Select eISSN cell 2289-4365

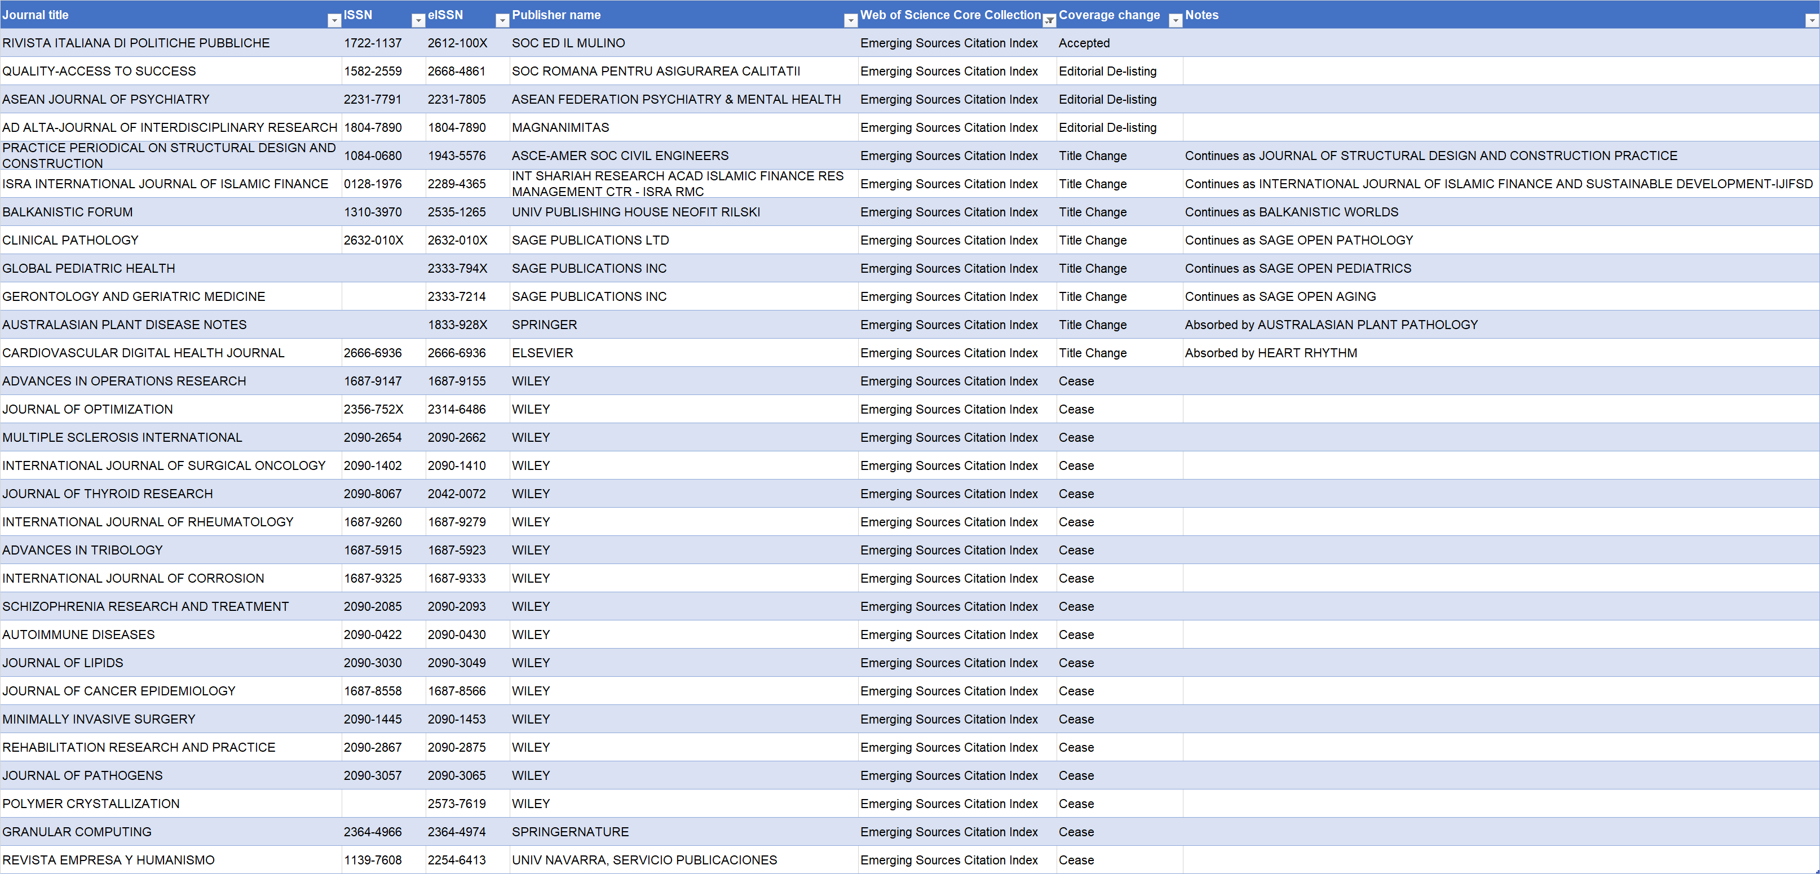click(x=468, y=184)
